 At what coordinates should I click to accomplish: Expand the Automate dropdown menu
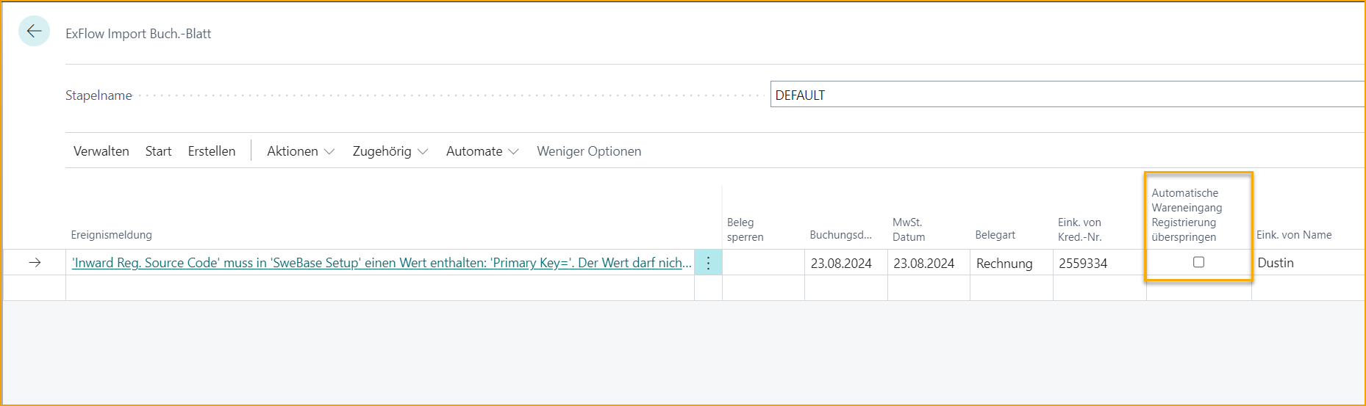coord(482,151)
